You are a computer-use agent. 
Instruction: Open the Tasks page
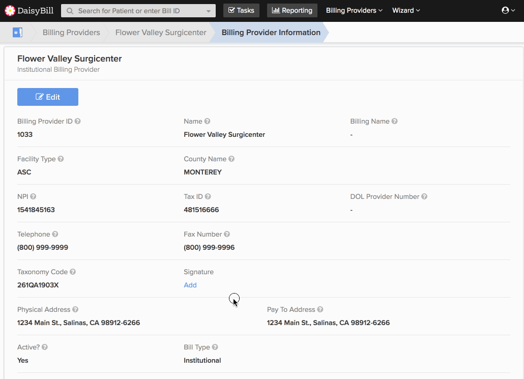tap(241, 10)
